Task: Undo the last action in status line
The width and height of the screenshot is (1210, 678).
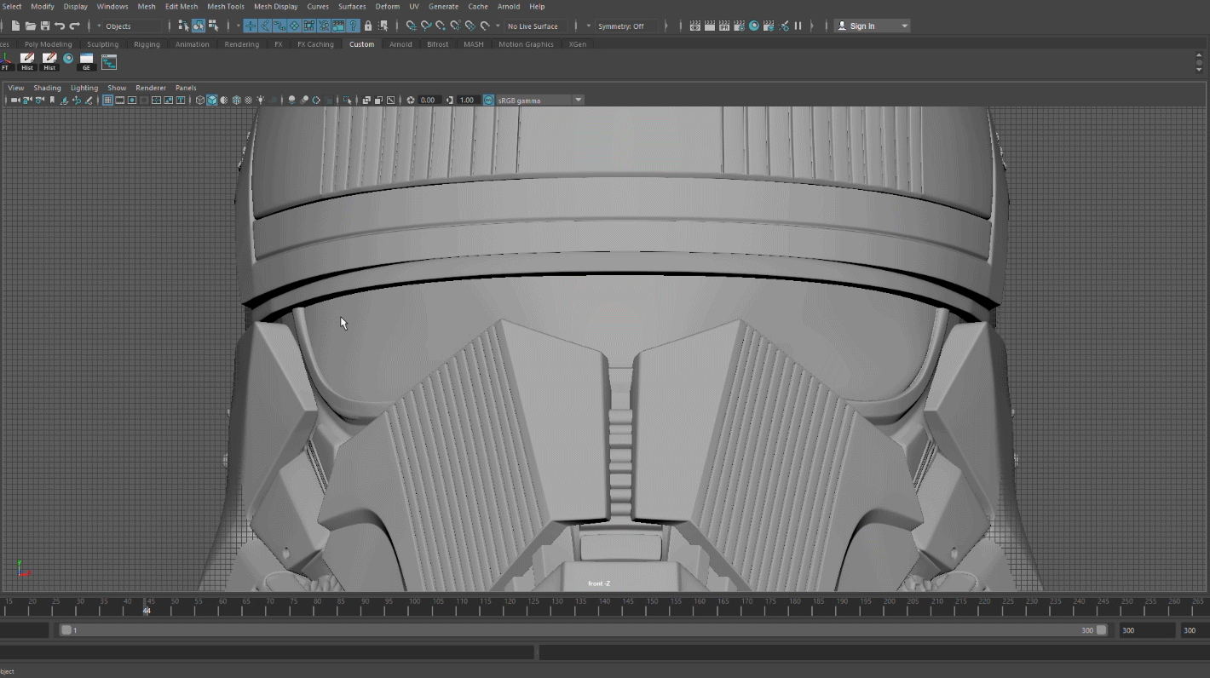Action: coord(60,26)
